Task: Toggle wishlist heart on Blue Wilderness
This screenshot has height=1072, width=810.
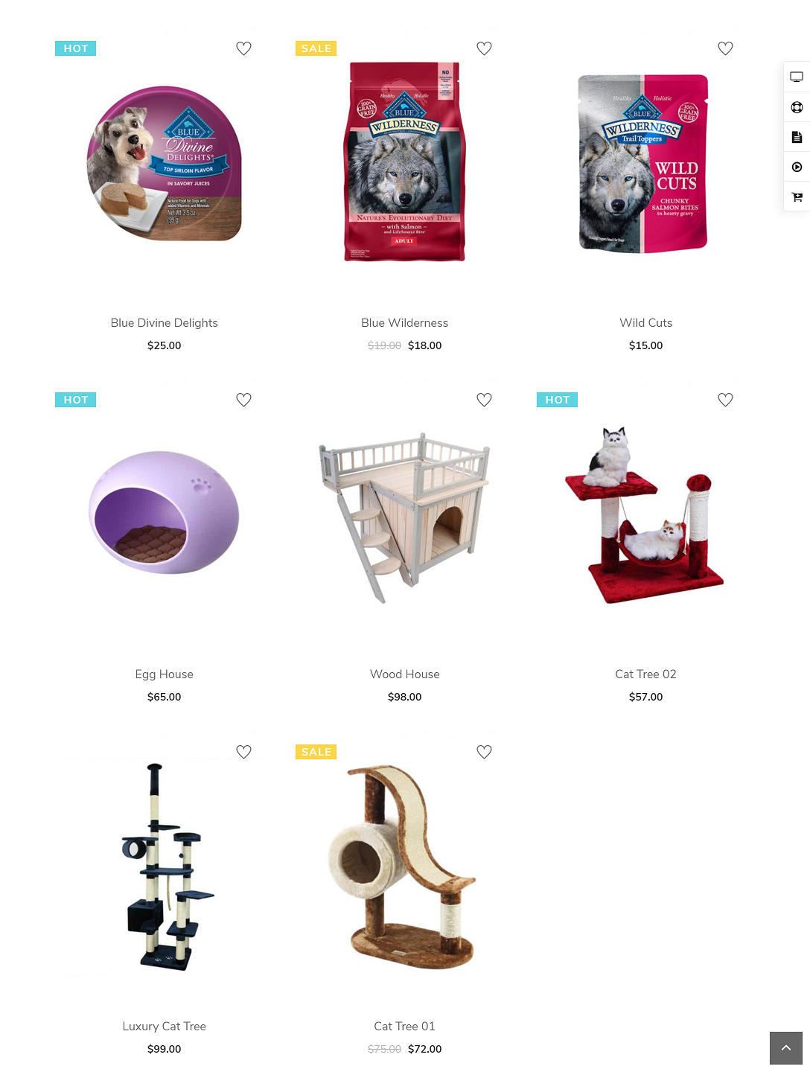Action: pos(484,48)
